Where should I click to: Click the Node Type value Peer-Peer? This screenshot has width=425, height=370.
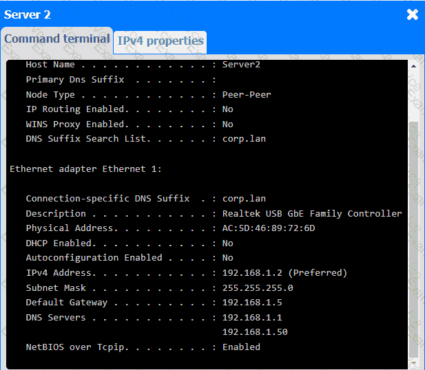pyautogui.click(x=246, y=95)
